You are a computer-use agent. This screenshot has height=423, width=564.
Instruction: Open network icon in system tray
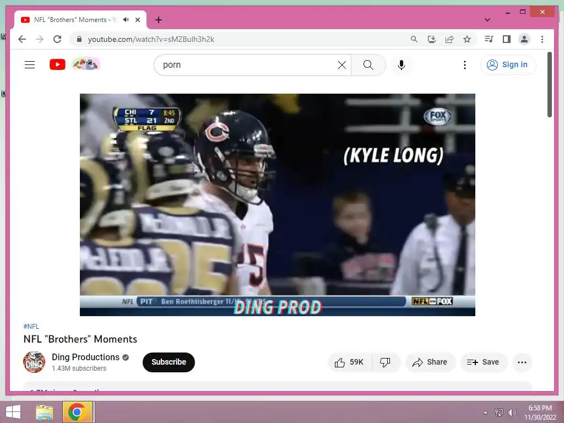tap(498, 413)
